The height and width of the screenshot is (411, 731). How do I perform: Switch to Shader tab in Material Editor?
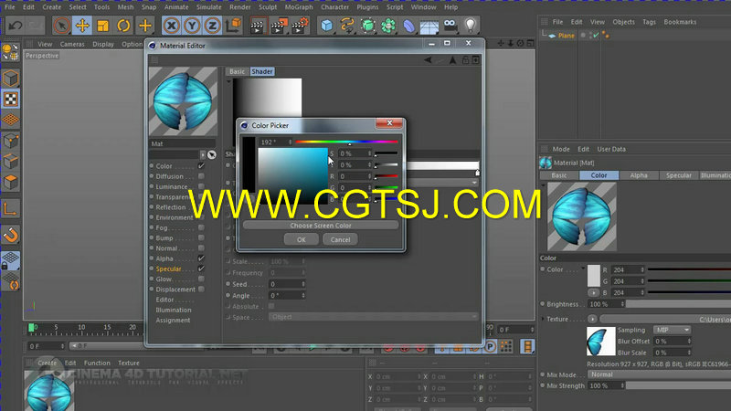[262, 71]
